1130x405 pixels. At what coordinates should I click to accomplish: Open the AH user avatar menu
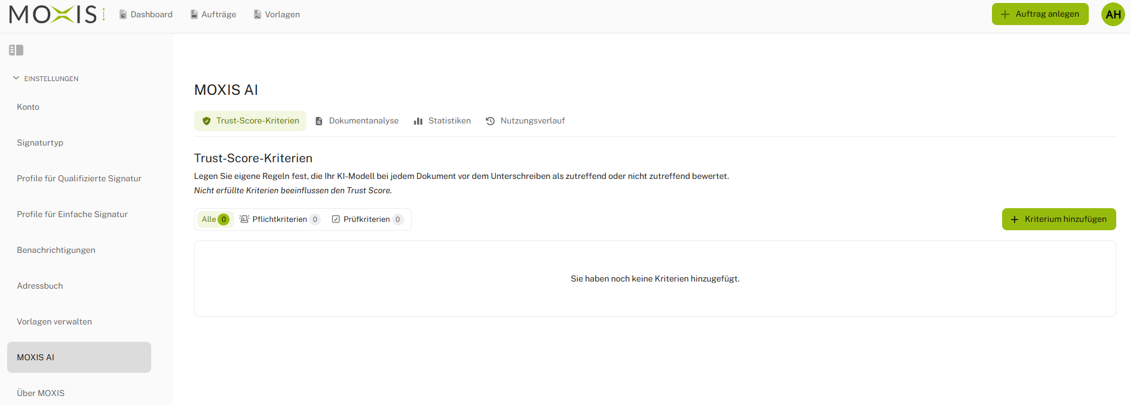1113,14
